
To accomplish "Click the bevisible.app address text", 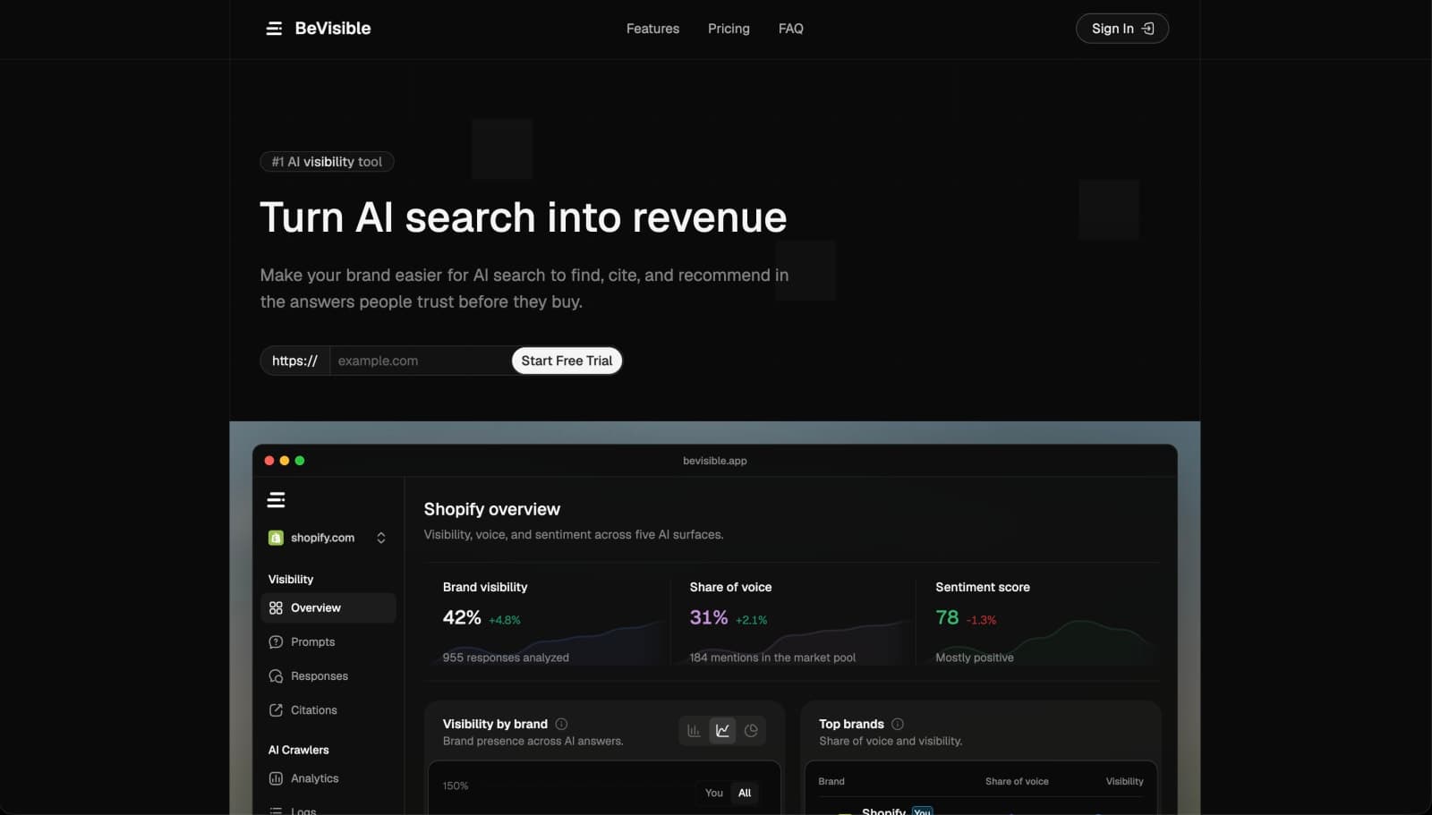I will coord(714,461).
